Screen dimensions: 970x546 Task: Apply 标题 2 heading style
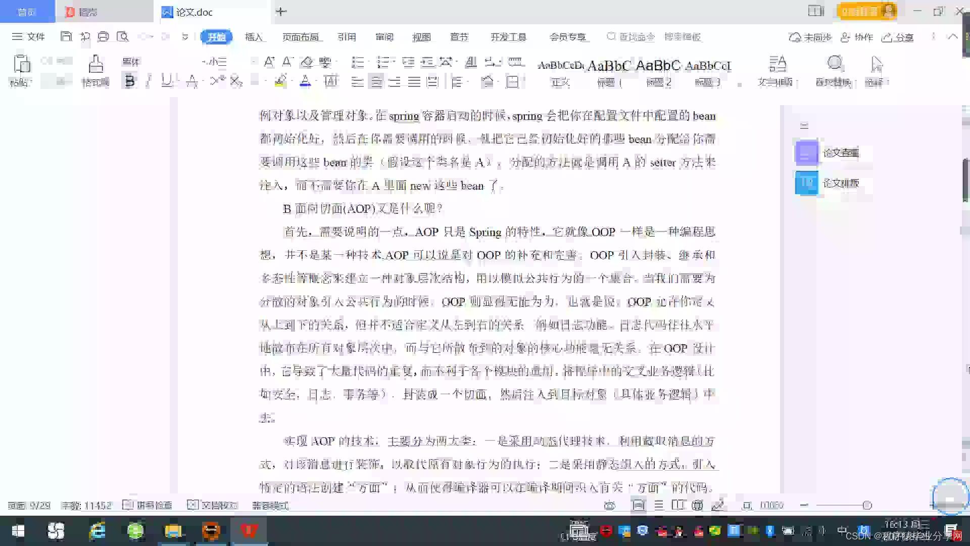tap(658, 71)
